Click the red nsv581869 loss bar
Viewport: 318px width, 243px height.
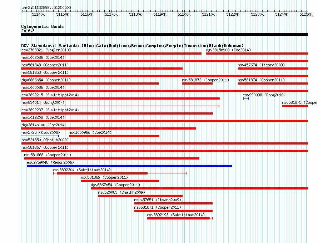[x=120, y=181]
